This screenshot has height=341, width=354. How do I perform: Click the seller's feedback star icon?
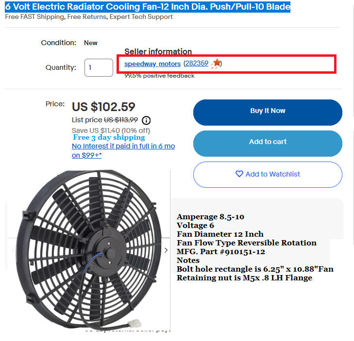point(217,64)
